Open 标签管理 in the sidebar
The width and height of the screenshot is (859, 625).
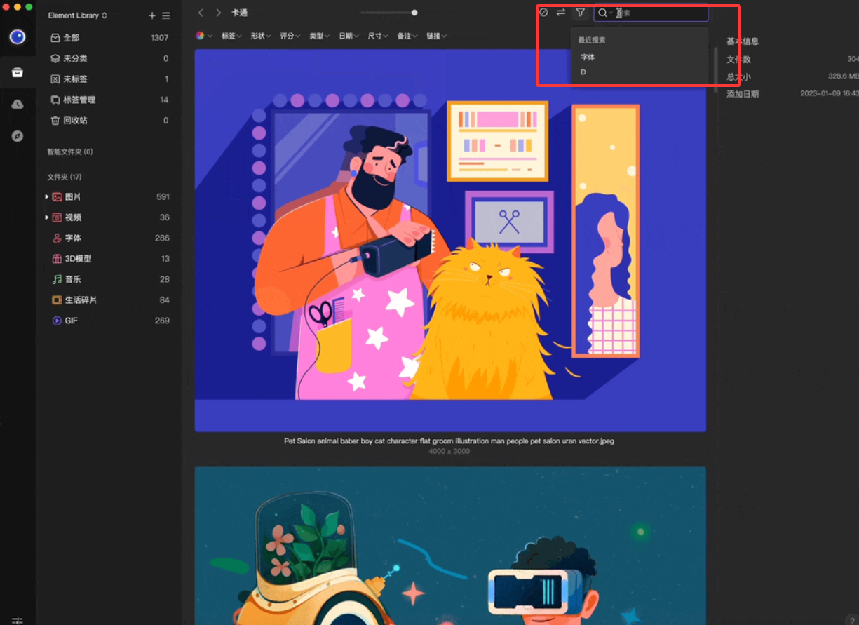click(x=109, y=100)
